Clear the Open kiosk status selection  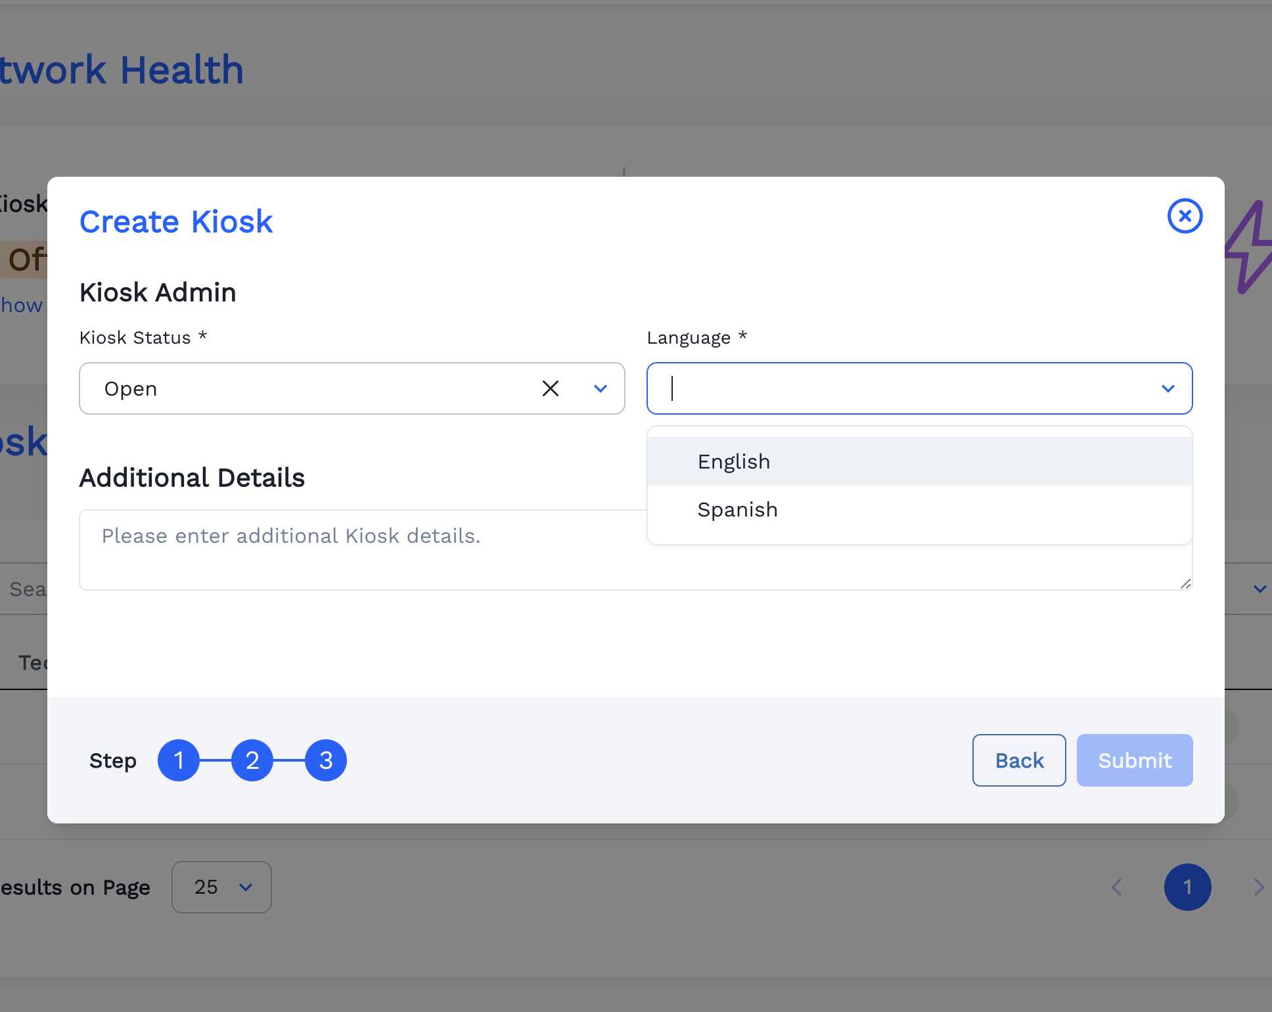(x=550, y=388)
